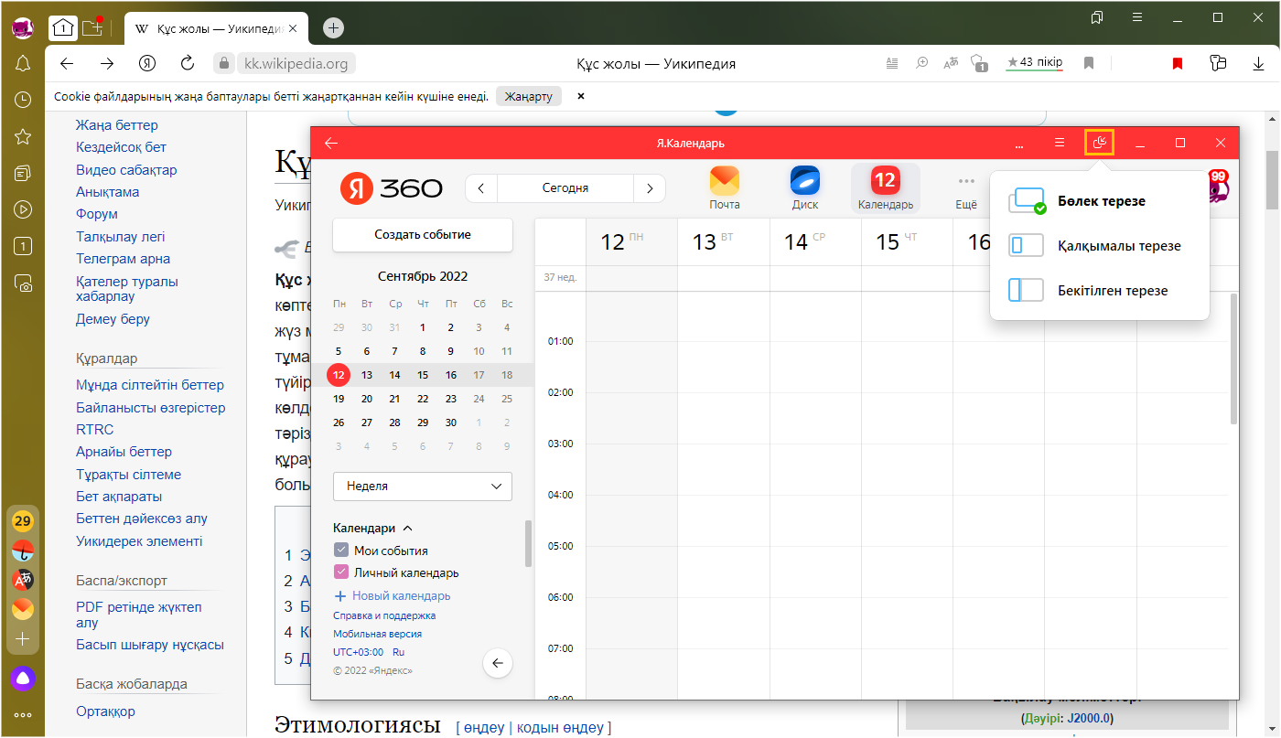Image resolution: width=1281 pixels, height=738 pixels.
Task: Open Yandex home Я button
Action: 146,63
